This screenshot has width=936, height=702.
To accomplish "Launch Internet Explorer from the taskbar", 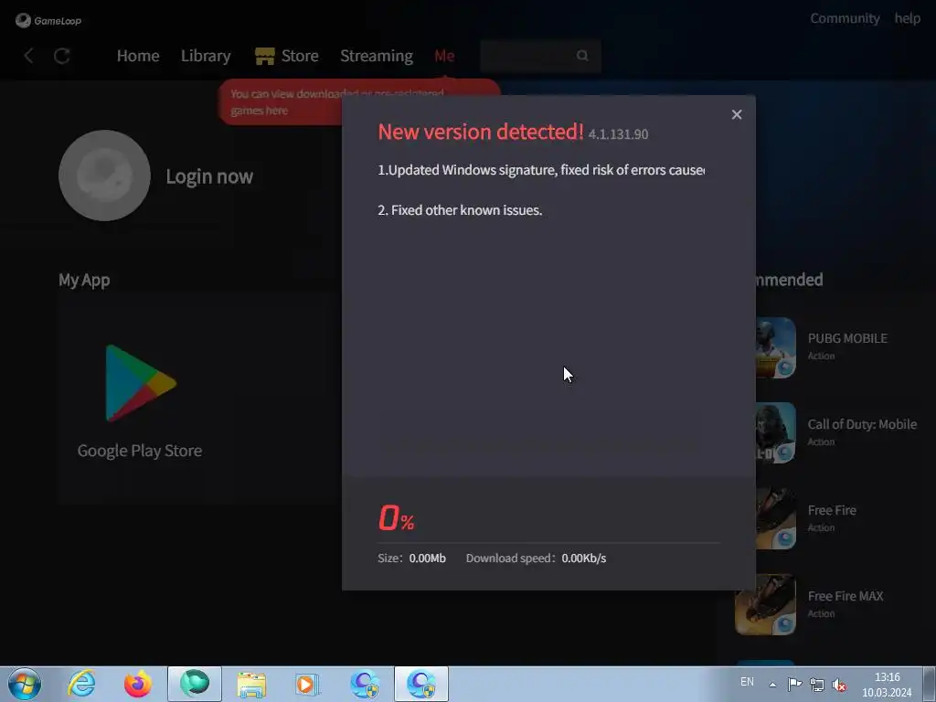I will pos(81,684).
